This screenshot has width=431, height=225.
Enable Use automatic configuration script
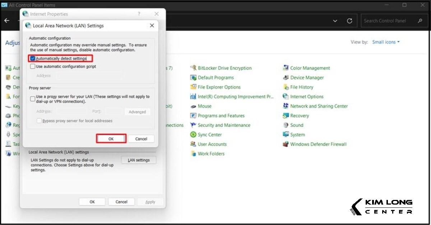33,67
